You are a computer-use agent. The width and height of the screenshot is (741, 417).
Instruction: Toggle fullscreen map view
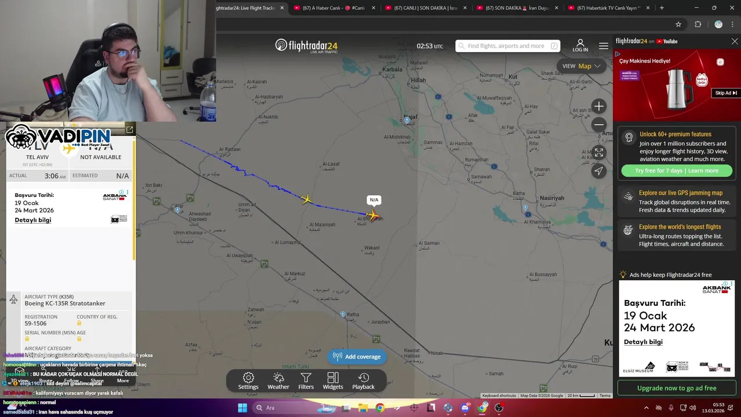[599, 152]
